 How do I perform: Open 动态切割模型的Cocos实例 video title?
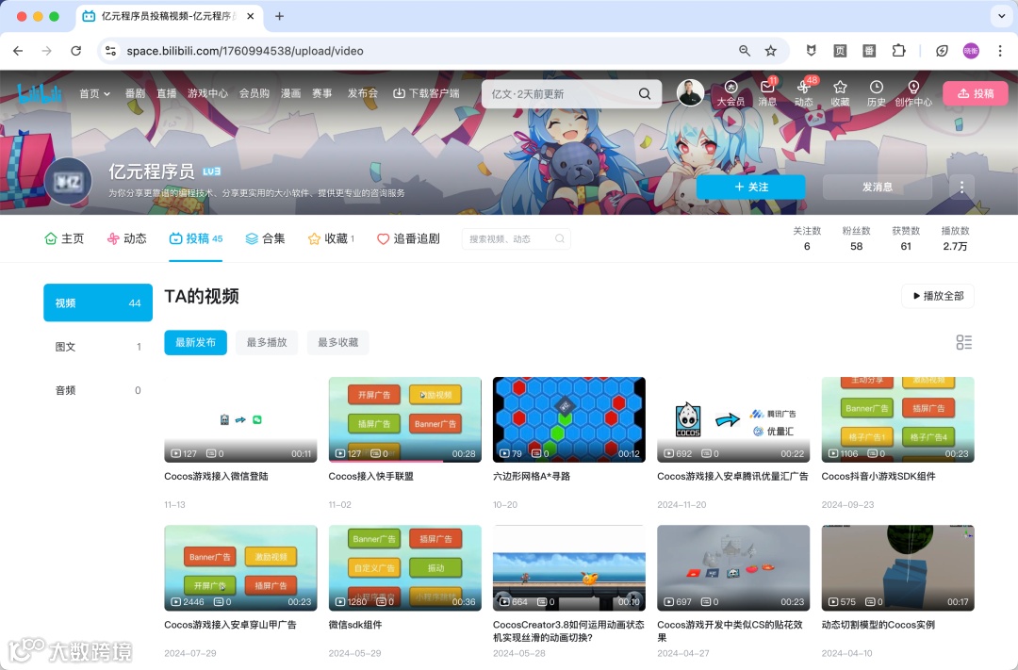click(x=878, y=625)
